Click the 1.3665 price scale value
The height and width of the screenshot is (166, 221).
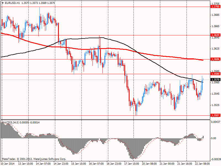(216, 26)
